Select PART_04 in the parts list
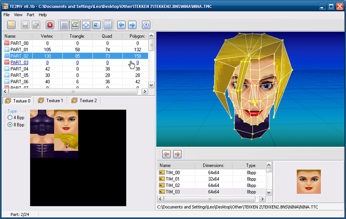The width and height of the screenshot is (346, 219). coord(19,69)
